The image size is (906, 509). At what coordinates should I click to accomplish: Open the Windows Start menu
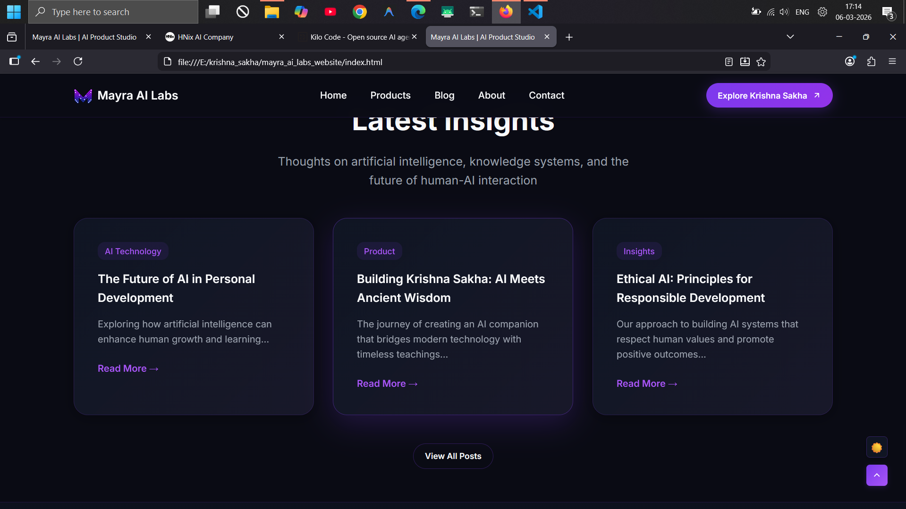tap(14, 12)
